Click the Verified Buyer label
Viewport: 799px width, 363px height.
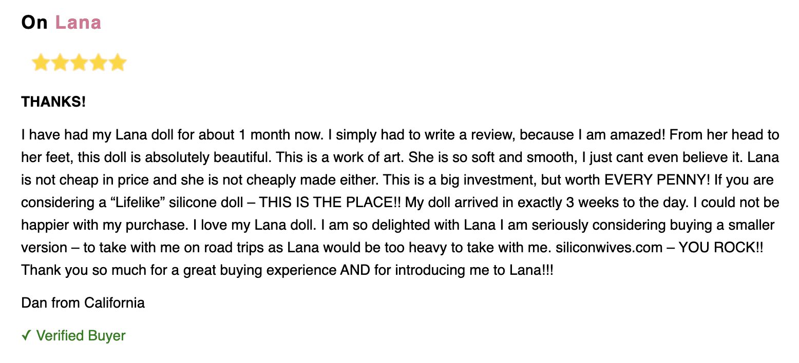click(x=81, y=336)
